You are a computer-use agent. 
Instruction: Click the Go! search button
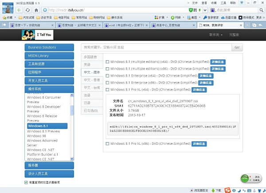tap(237, 47)
